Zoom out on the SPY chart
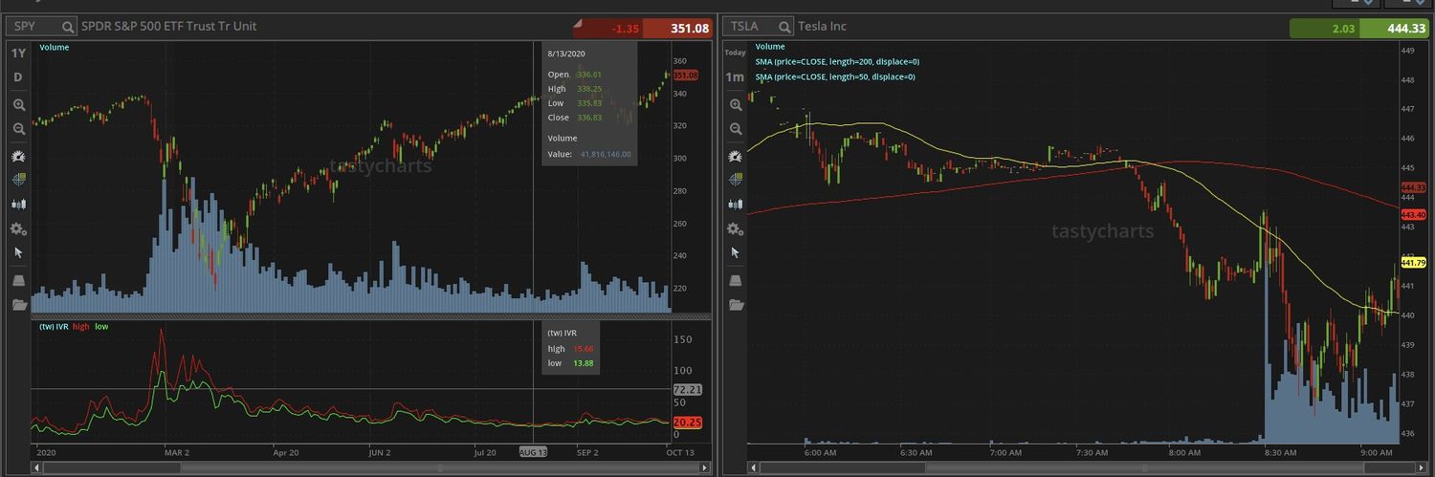 [x=18, y=128]
